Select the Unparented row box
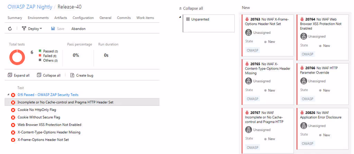This screenshot has width=354, height=154. point(208,24)
